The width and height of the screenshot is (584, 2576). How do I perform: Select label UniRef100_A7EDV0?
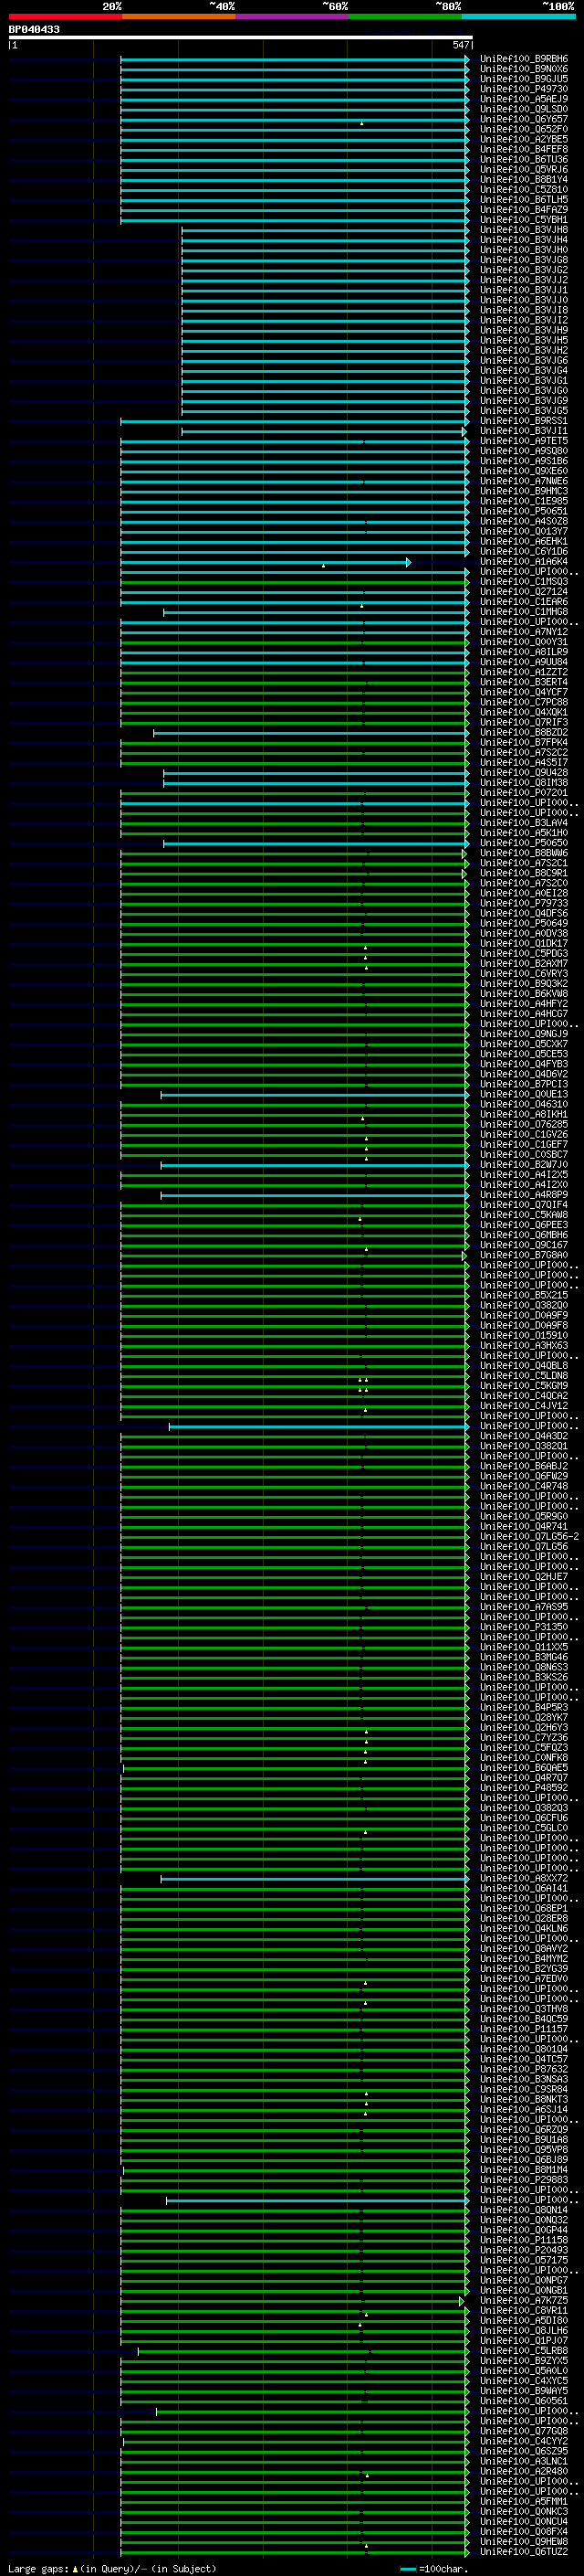click(x=524, y=1979)
